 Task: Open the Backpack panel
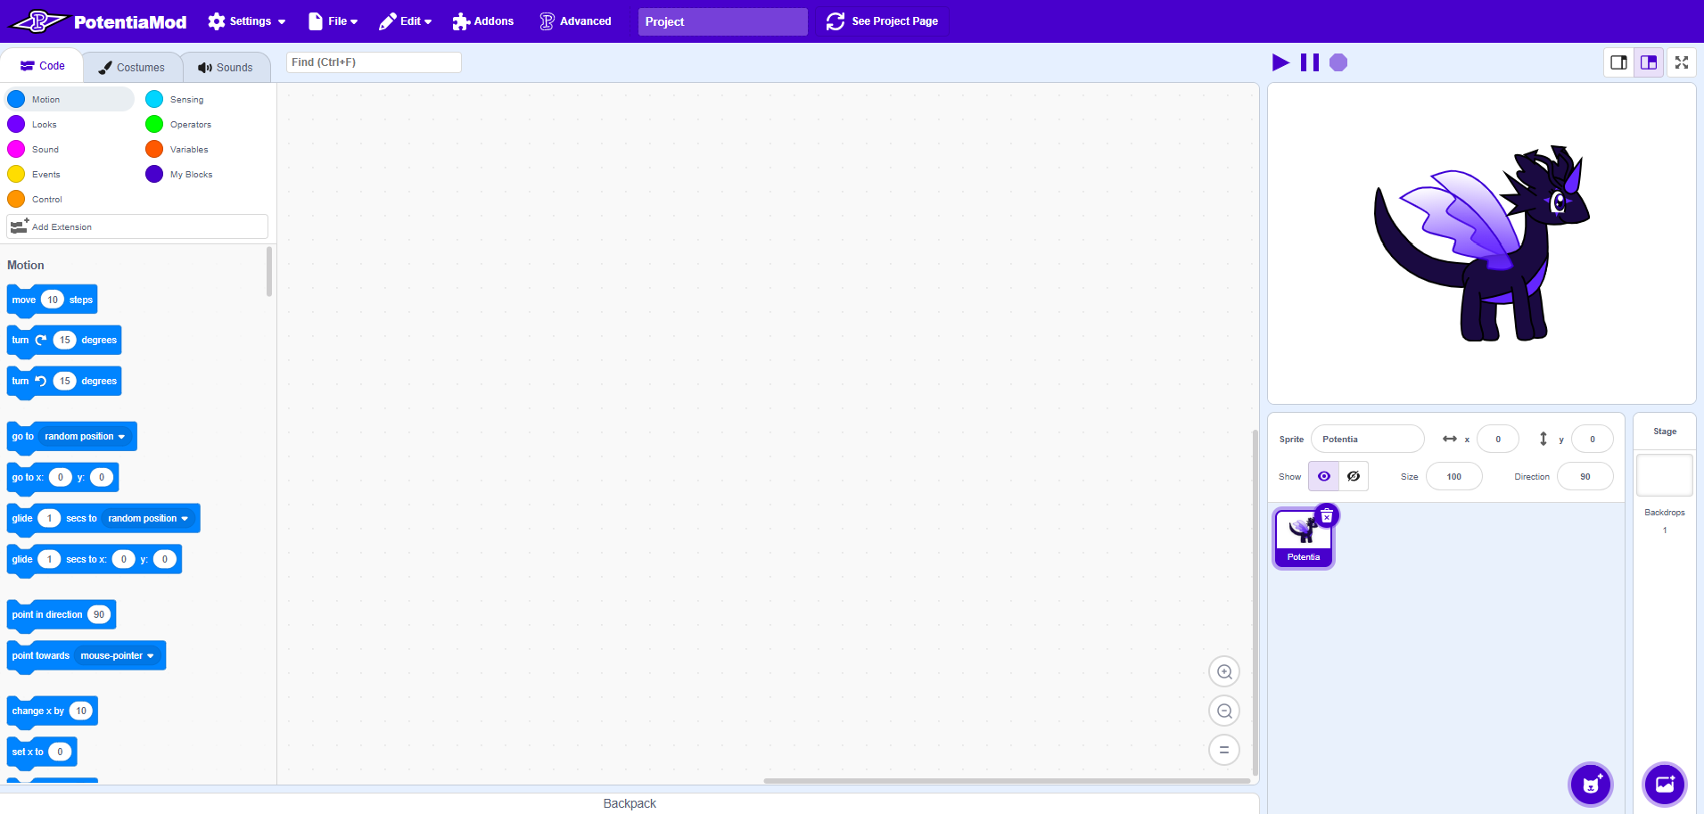(x=630, y=803)
